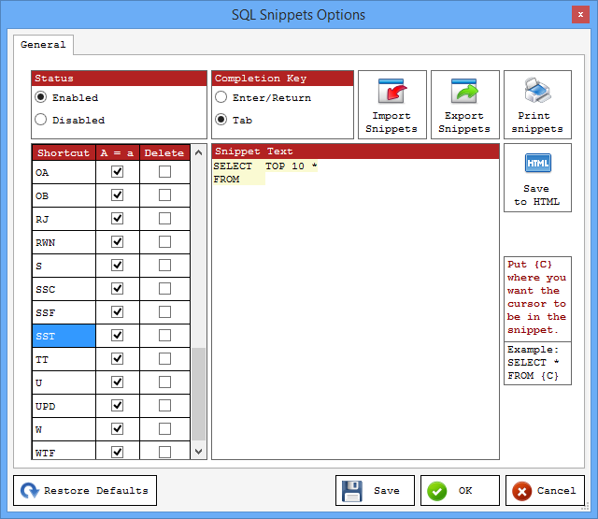Image resolution: width=598 pixels, height=519 pixels.
Task: Select the TT shortcut row
Action: click(x=64, y=359)
